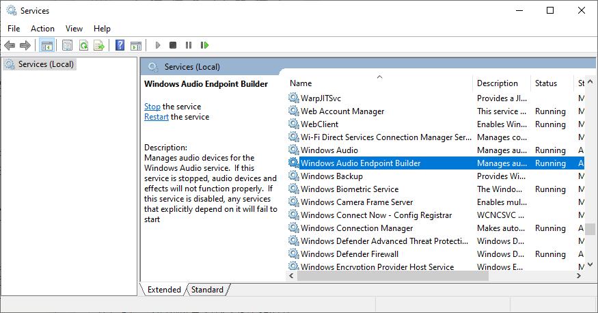This screenshot has width=598, height=313.
Task: Select Wi-Fi Direct Services Connection Manager service
Action: coord(436,137)
